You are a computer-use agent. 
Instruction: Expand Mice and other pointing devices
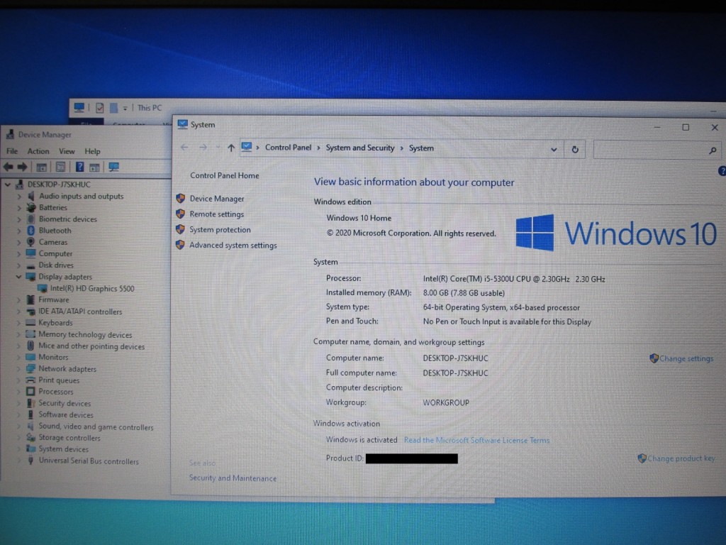click(x=19, y=346)
